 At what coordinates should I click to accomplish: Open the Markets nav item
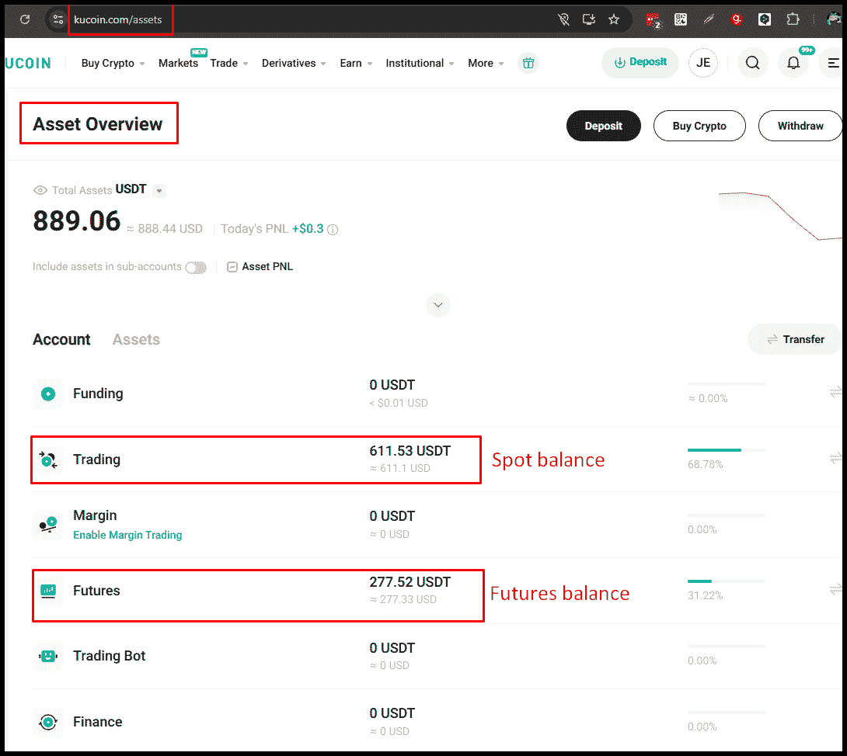click(178, 63)
